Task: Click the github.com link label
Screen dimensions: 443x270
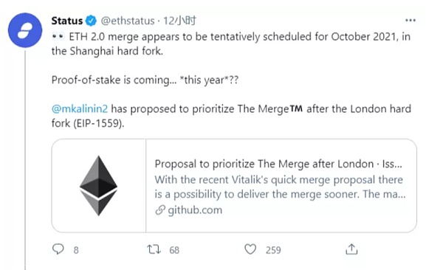Action: click(x=195, y=210)
